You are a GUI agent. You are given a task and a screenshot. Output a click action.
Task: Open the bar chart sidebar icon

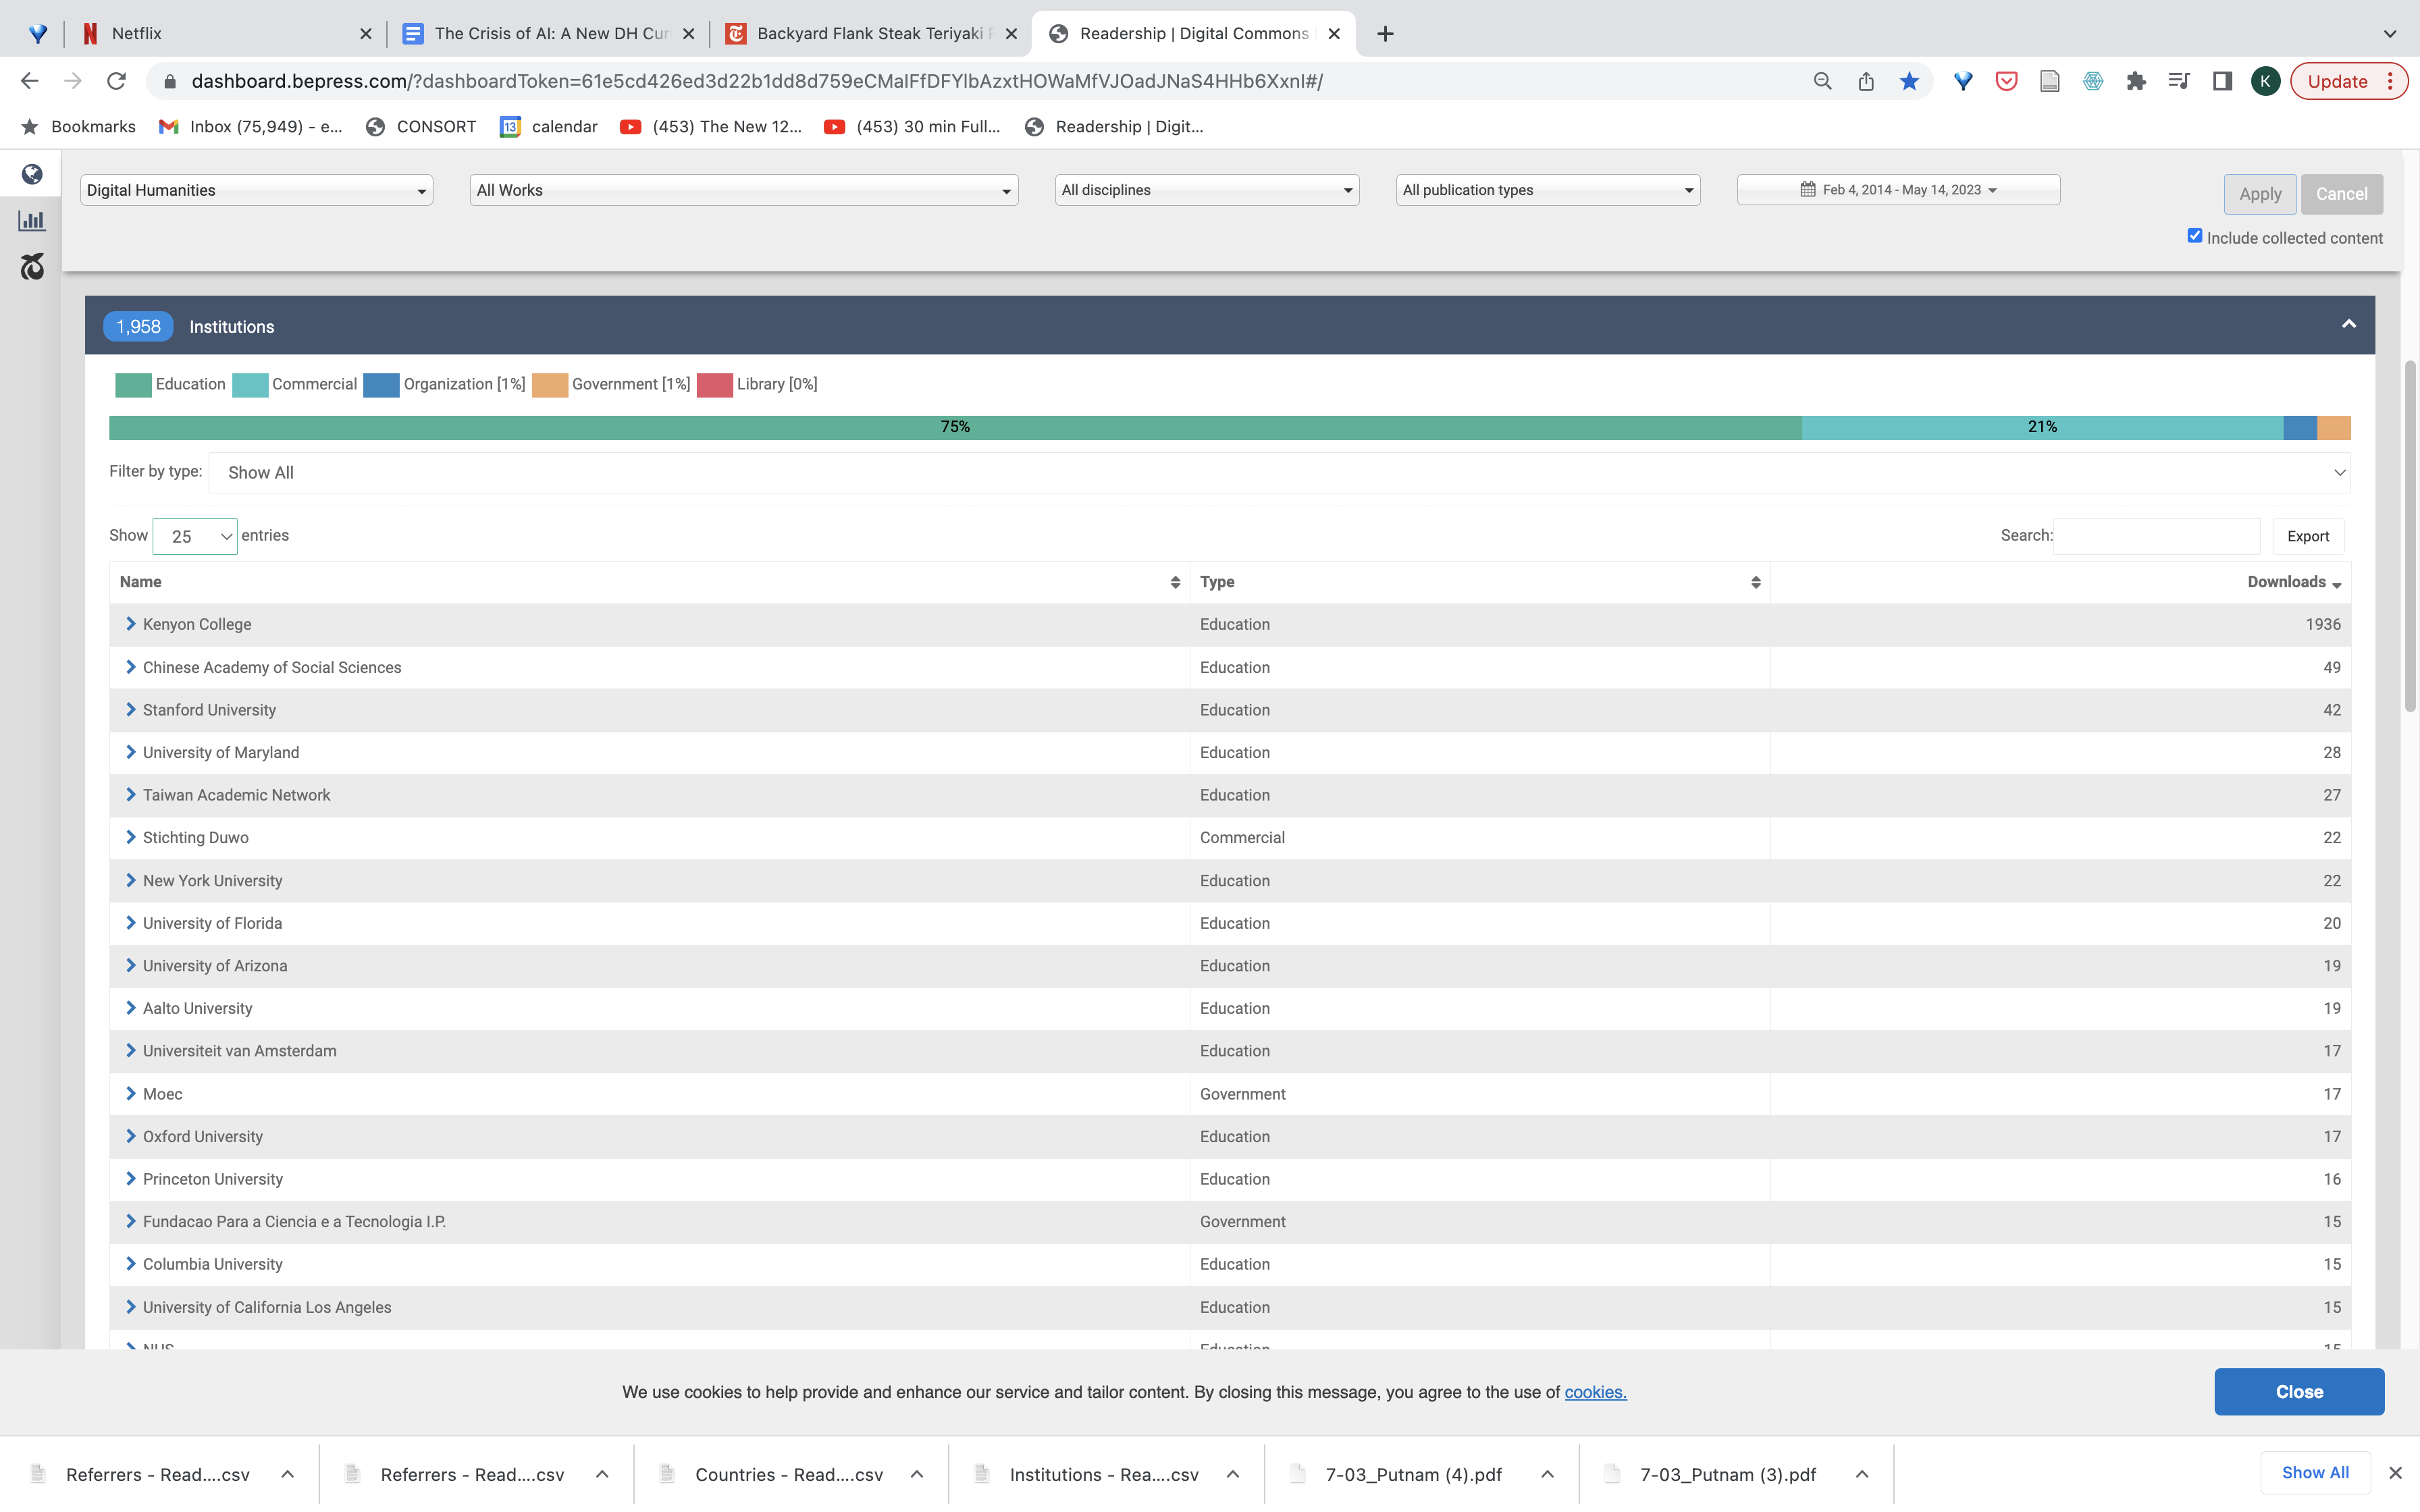[32, 221]
